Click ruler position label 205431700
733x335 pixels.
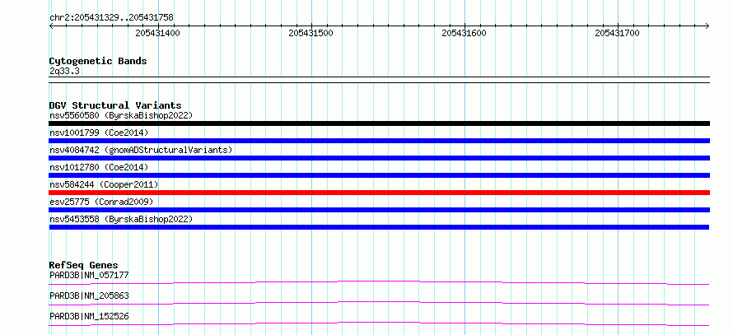click(617, 33)
